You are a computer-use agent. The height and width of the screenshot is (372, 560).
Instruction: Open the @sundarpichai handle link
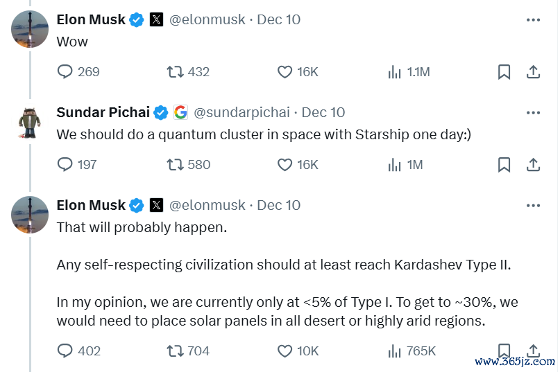241,112
